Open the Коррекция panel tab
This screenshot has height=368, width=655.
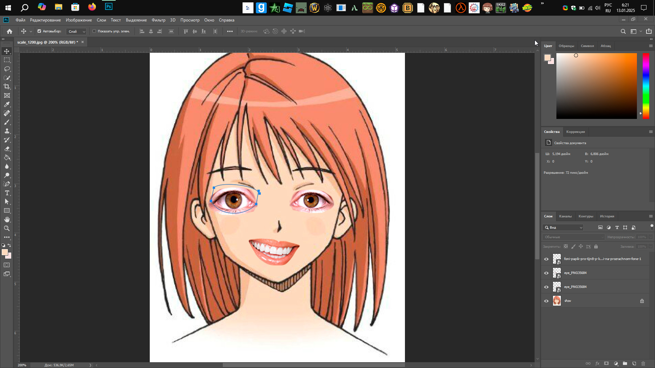tap(575, 132)
